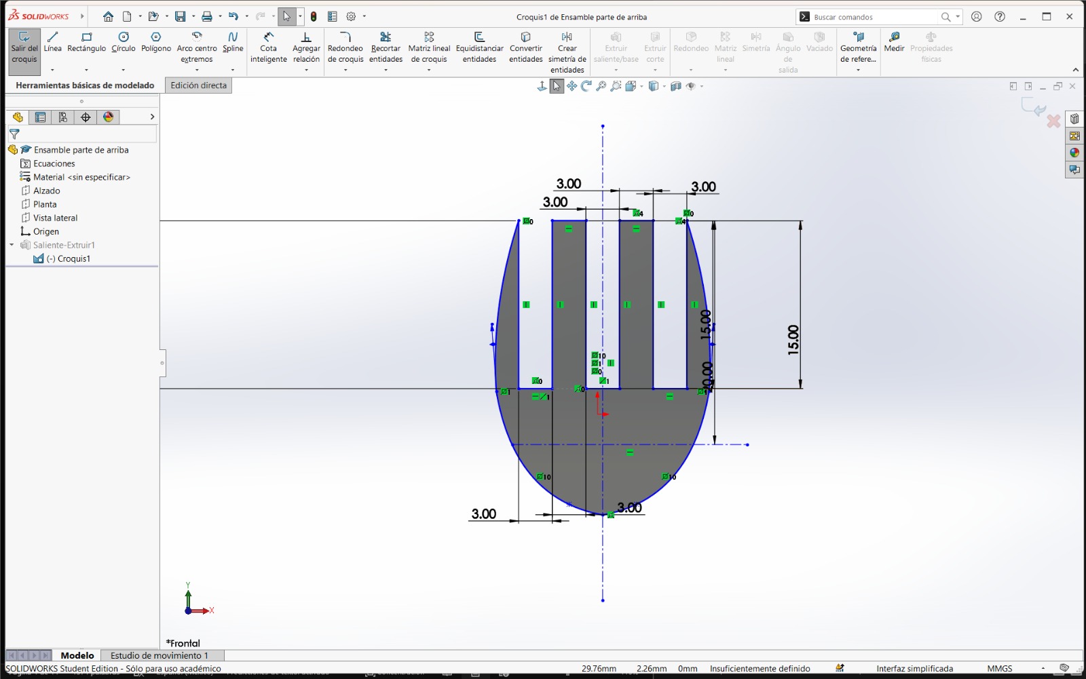The width and height of the screenshot is (1086, 679).
Task: Select the Arco centro extremos tool
Action: (x=197, y=47)
